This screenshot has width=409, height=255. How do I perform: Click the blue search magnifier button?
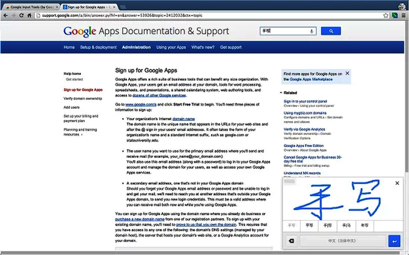click(331, 31)
